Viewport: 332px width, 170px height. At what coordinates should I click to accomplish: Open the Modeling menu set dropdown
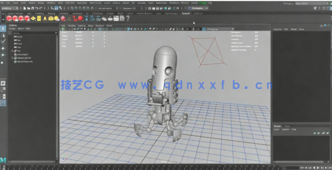9,8
